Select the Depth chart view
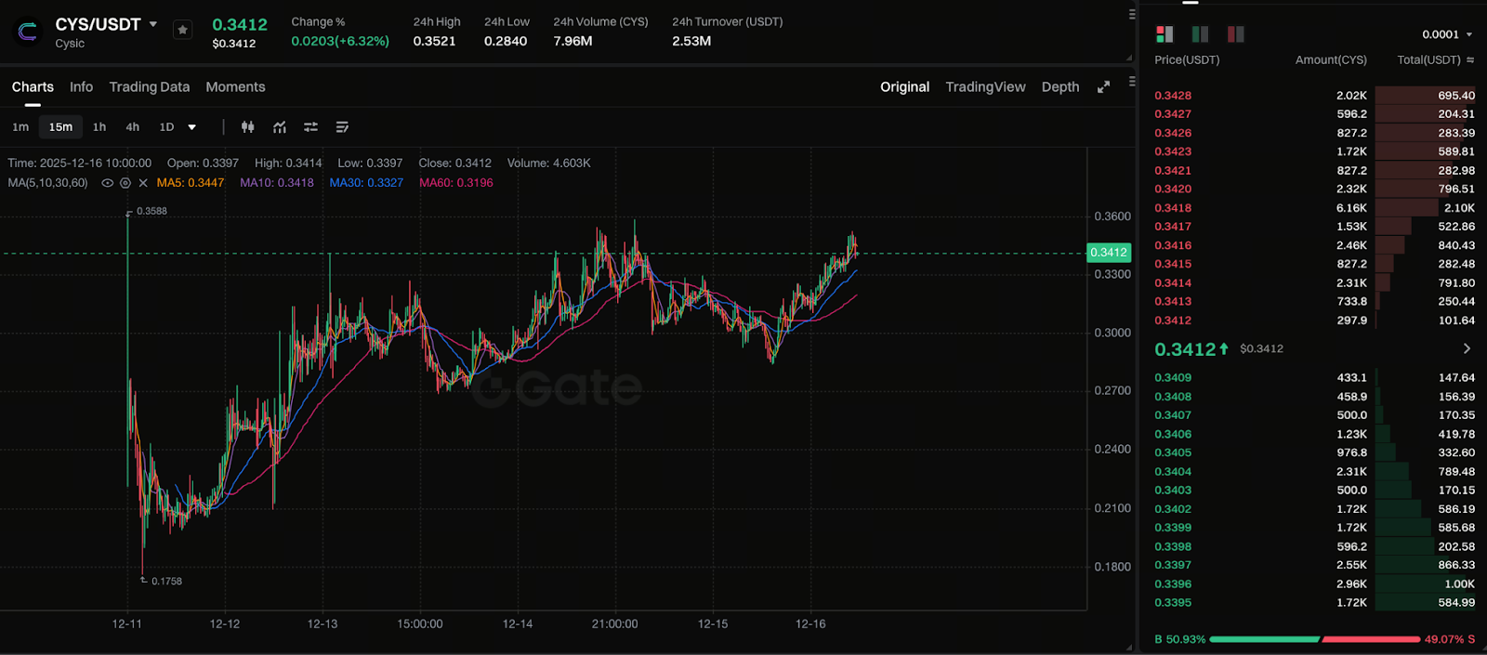Image resolution: width=1487 pixels, height=655 pixels. click(x=1060, y=86)
